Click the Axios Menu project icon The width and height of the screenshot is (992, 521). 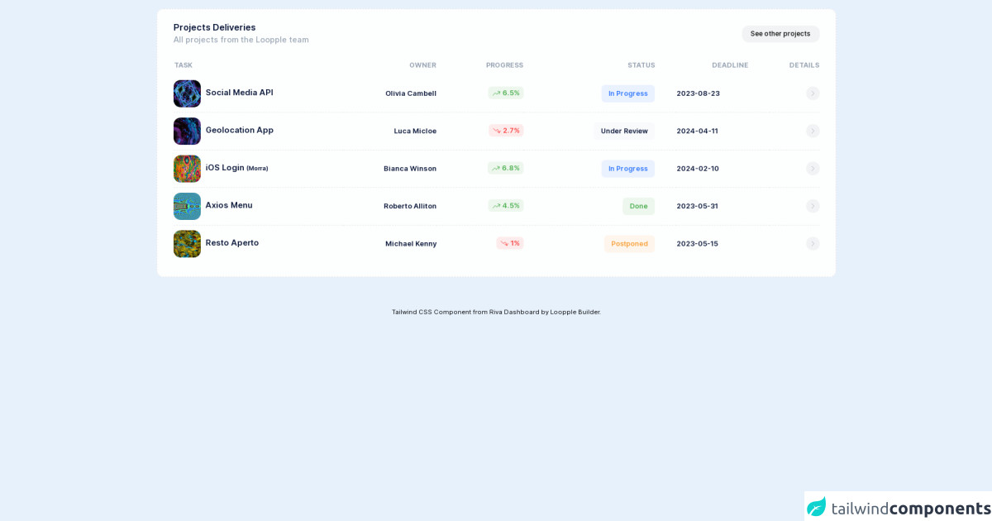click(x=187, y=206)
